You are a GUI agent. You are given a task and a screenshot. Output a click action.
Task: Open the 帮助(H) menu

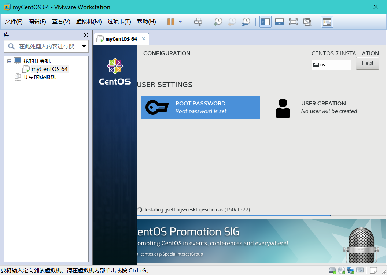147,22
